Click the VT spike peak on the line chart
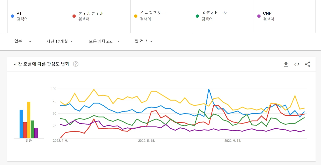This screenshot has height=165, width=321. (x=209, y=89)
